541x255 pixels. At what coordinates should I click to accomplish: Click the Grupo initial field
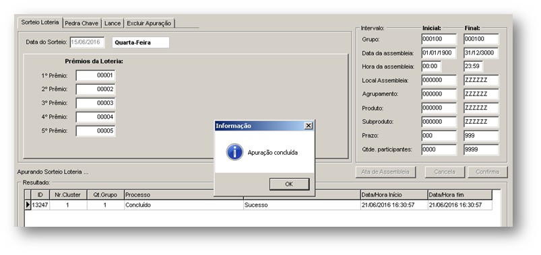[439, 39]
